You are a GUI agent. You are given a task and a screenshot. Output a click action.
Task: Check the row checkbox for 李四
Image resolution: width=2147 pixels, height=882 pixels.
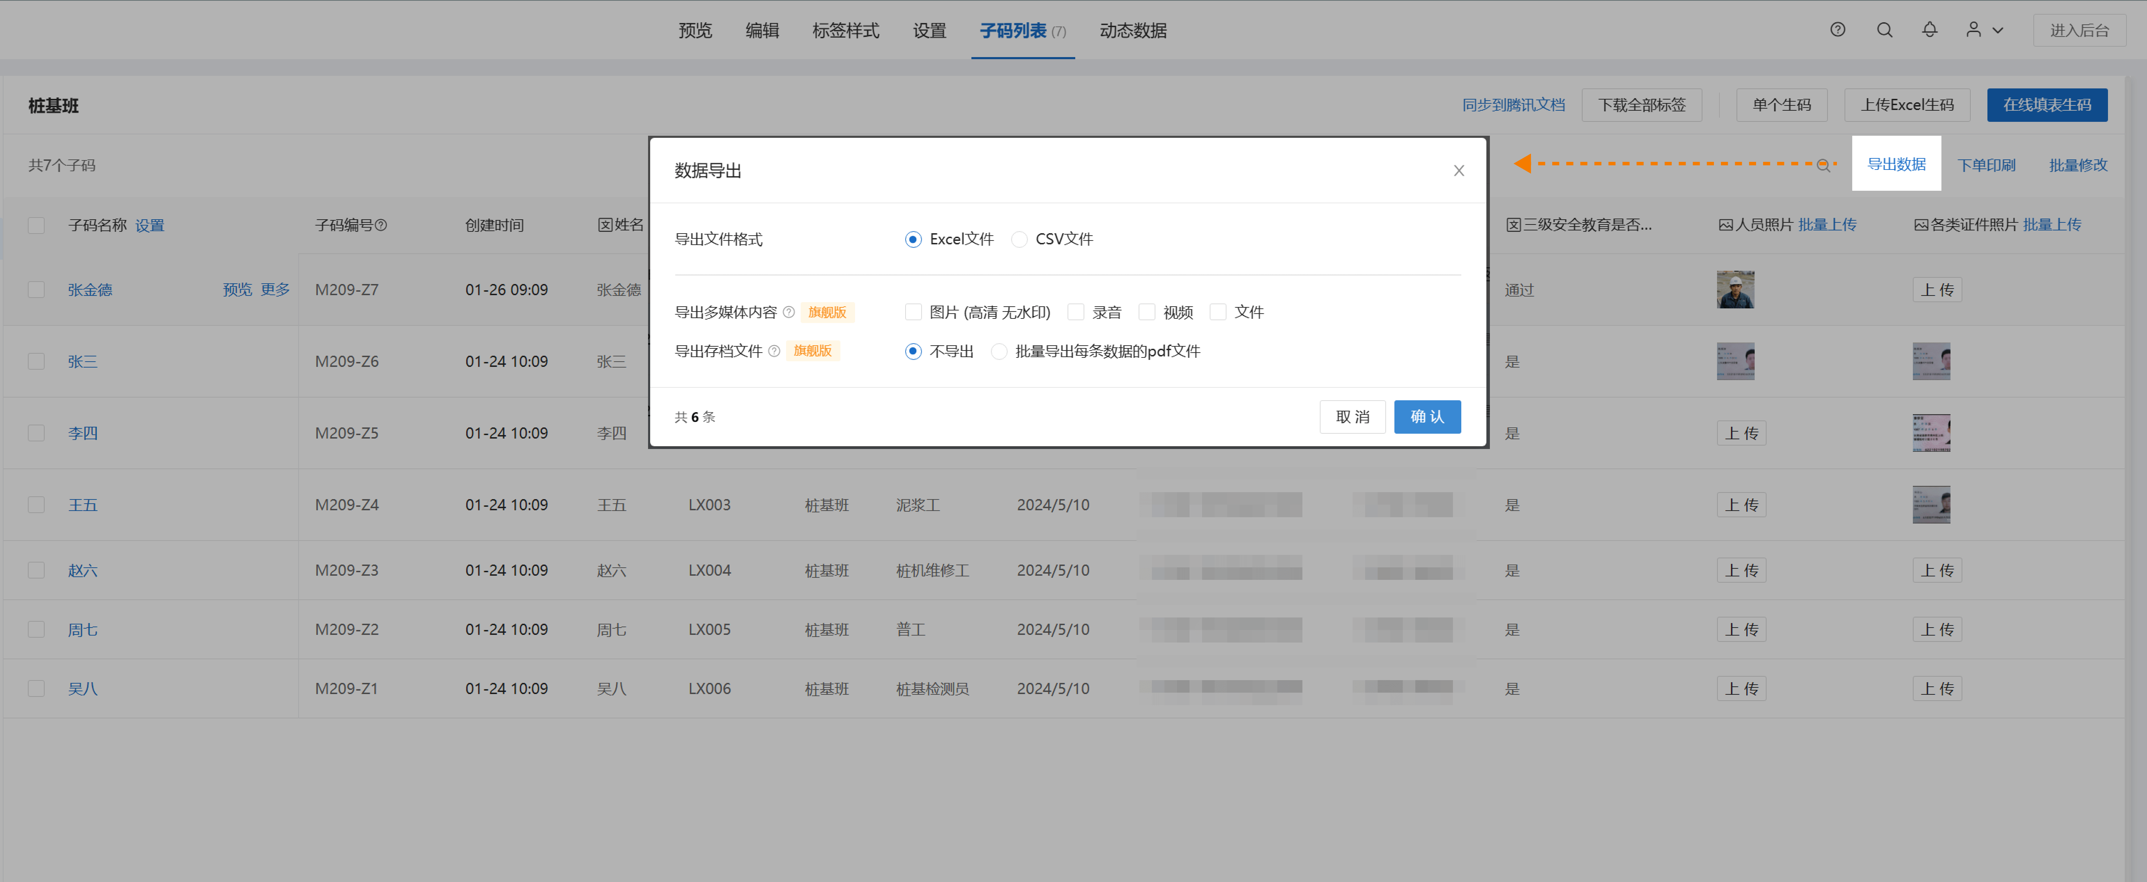tap(36, 433)
